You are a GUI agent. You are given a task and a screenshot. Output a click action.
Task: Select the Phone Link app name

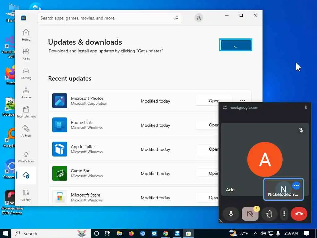pos(81,122)
